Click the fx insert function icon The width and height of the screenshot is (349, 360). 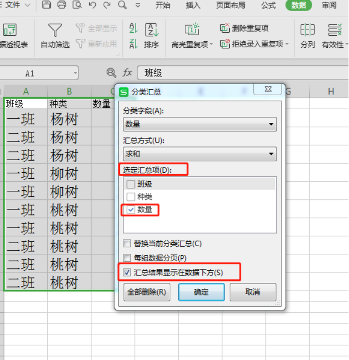click(x=127, y=73)
